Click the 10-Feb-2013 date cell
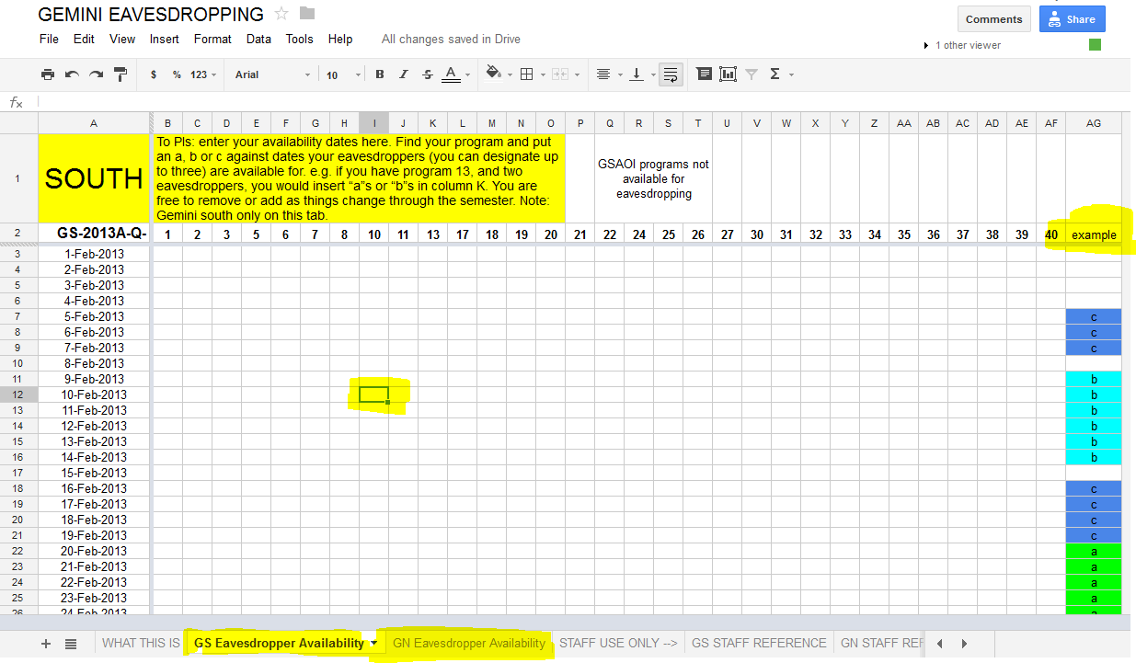 pyautogui.click(x=94, y=394)
